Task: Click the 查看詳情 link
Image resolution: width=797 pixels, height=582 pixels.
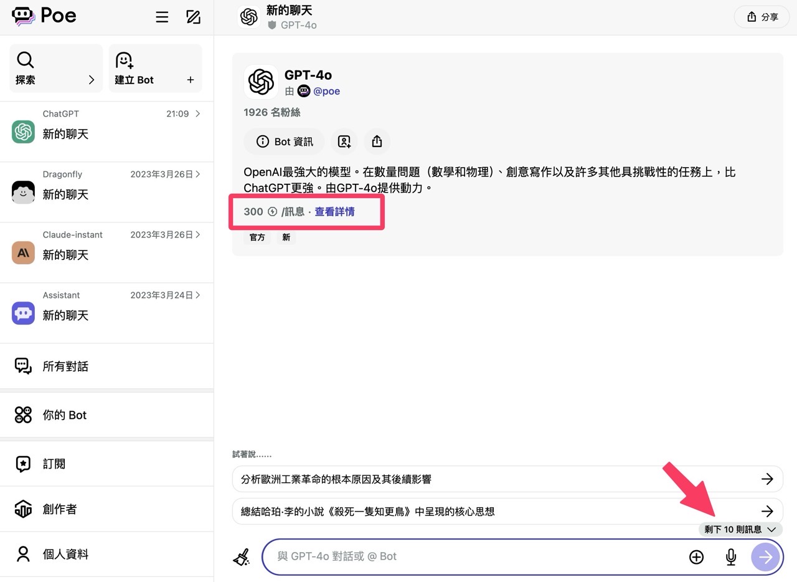Action: (334, 212)
